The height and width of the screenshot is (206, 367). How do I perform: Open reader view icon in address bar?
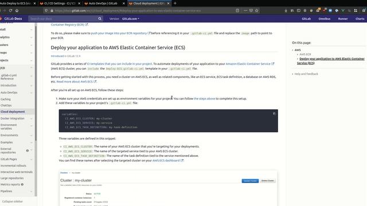point(237,10)
